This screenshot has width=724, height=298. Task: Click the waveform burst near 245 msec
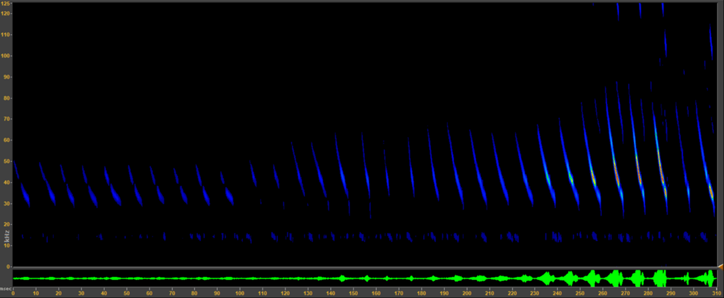point(571,278)
